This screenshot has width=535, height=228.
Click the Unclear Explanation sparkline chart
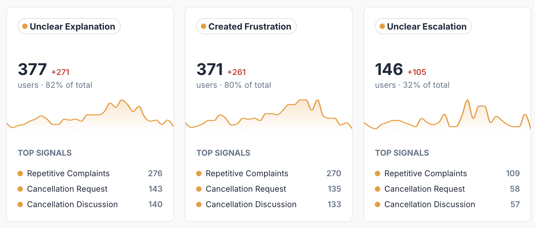[x=90, y=115]
